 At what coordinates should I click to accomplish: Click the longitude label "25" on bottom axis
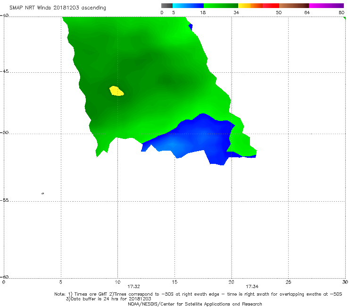point(288,282)
